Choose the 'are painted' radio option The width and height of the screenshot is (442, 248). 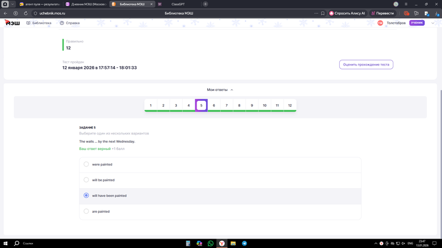pyautogui.click(x=86, y=211)
